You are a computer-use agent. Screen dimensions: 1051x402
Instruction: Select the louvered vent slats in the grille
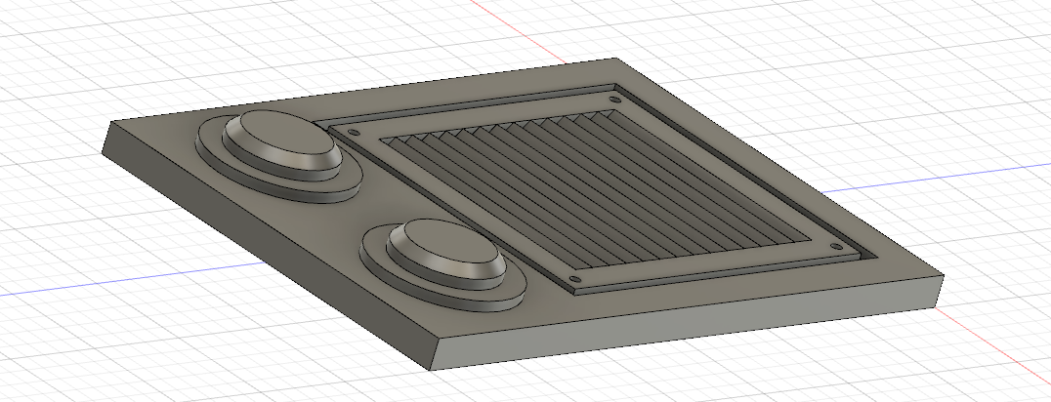[595, 189]
